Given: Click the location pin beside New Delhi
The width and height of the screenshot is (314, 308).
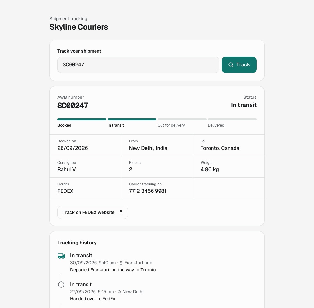Looking at the screenshot, I should pyautogui.click(x=119, y=292).
